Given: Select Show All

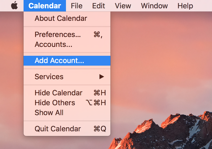Looking at the screenshot, I should click(x=67, y=113).
